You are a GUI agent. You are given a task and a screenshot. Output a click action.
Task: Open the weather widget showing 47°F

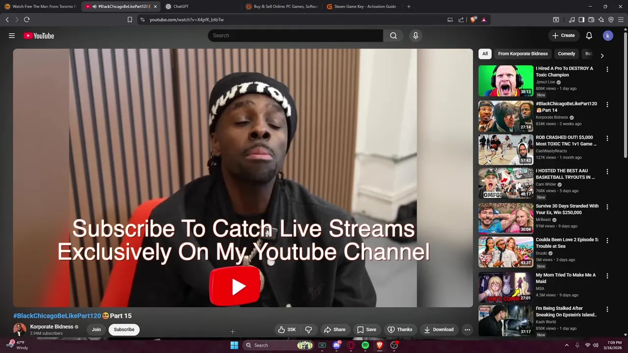(17, 345)
